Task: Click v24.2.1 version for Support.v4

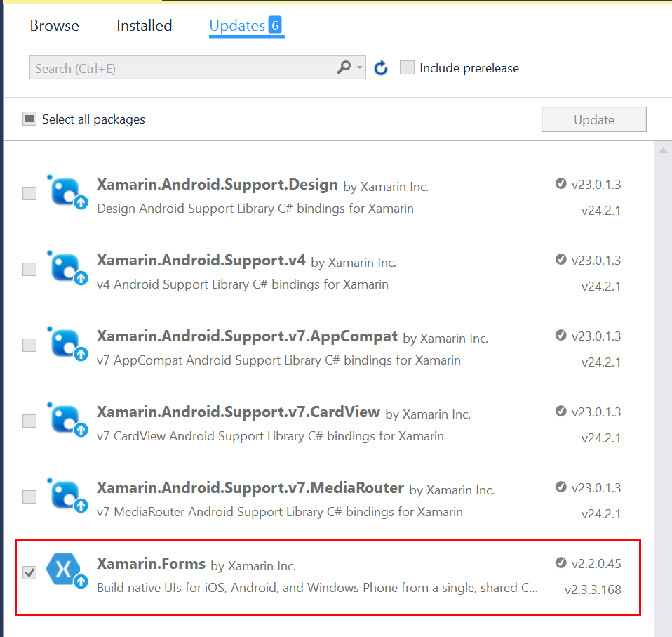Action: click(x=601, y=287)
